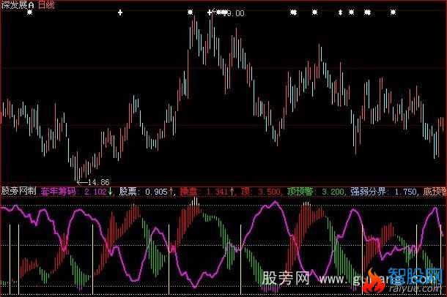Click the 股旁网制 indicator name
Viewport: 447px width, 297px height.
(x=19, y=191)
